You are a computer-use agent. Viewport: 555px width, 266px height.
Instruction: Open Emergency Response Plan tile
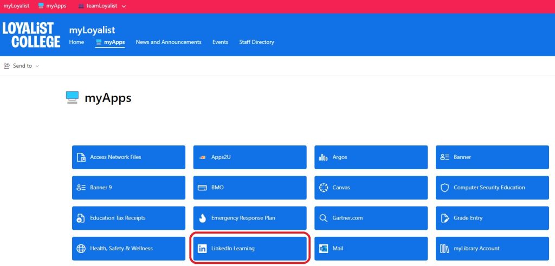pos(250,218)
